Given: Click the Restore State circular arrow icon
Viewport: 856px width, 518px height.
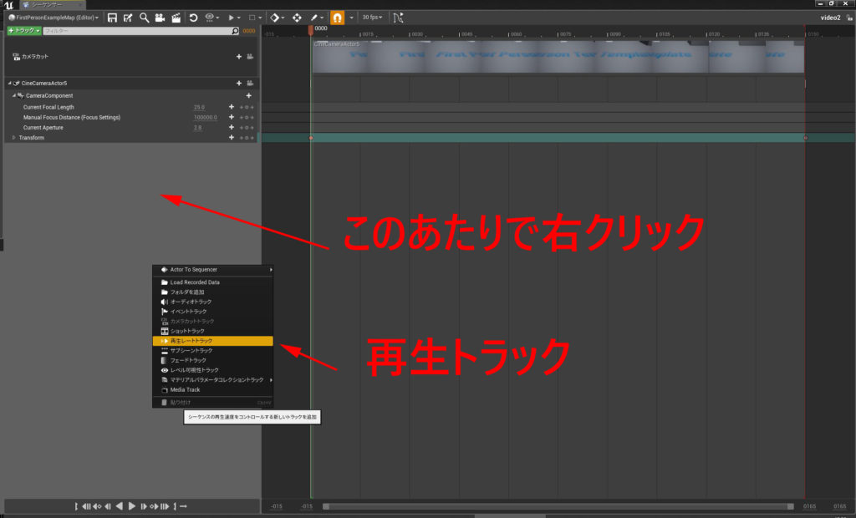Looking at the screenshot, I should tap(194, 18).
